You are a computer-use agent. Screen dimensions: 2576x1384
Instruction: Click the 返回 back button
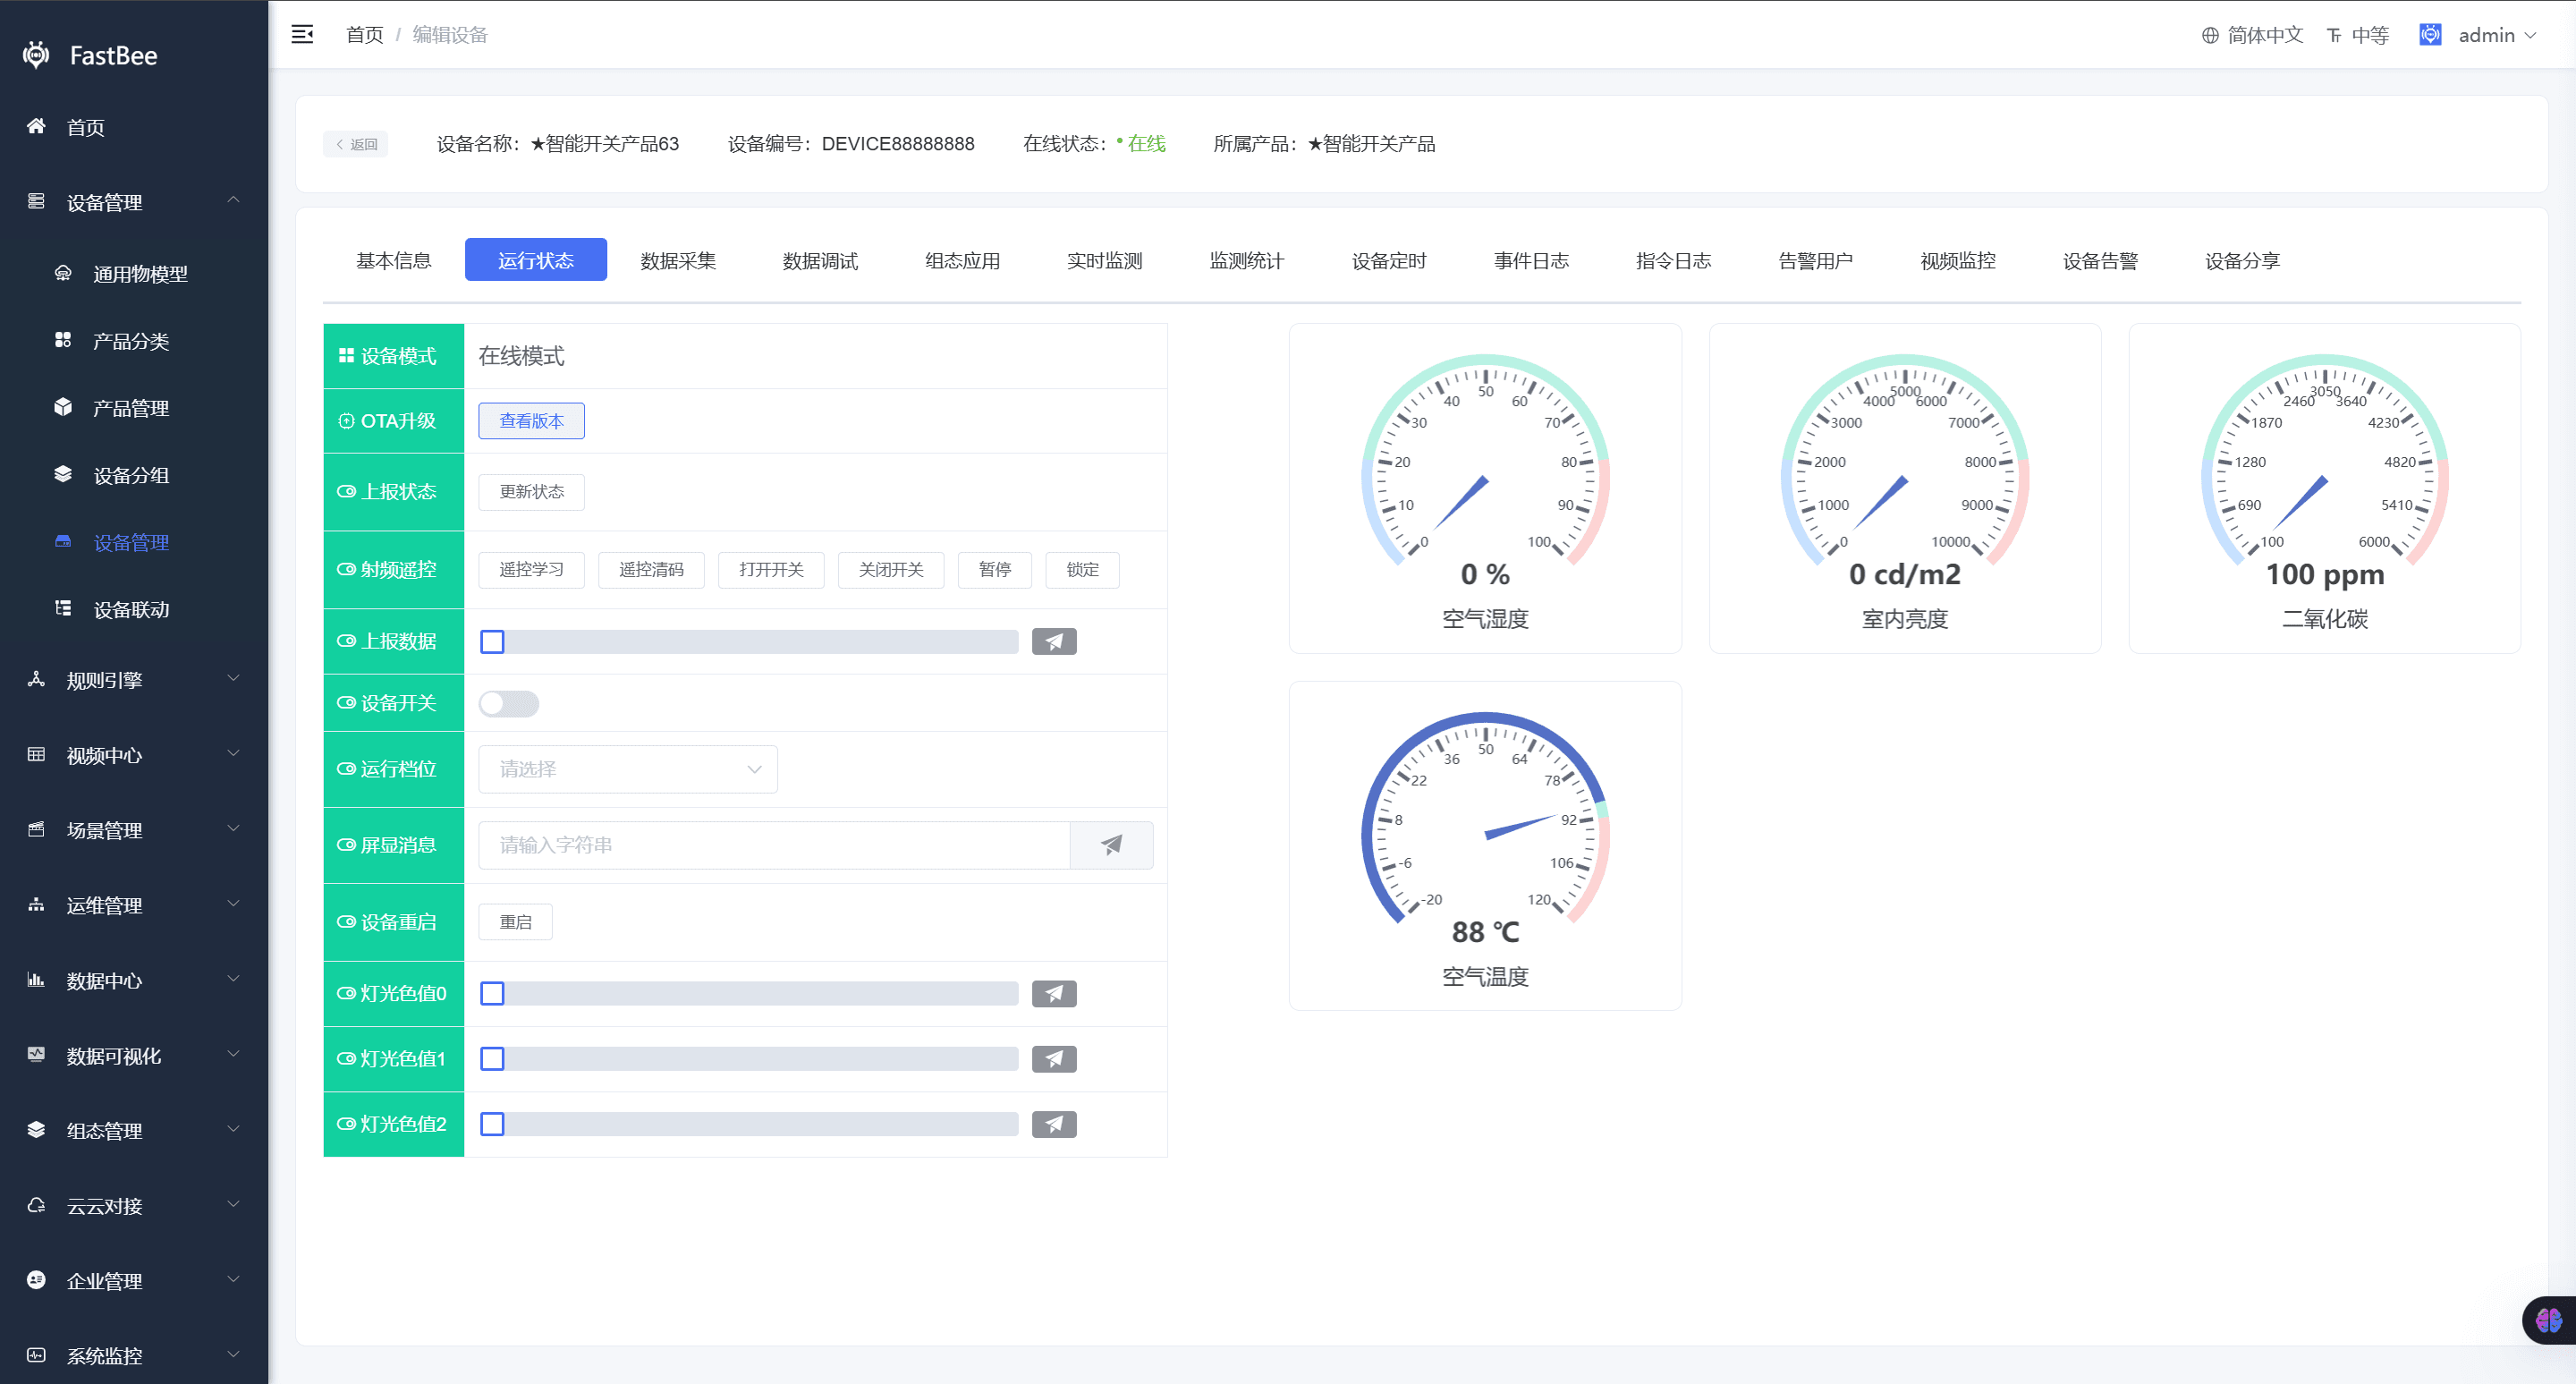tap(355, 144)
